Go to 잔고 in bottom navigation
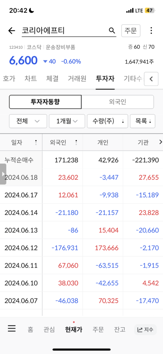The height and width of the screenshot is (354, 163). [120, 329]
